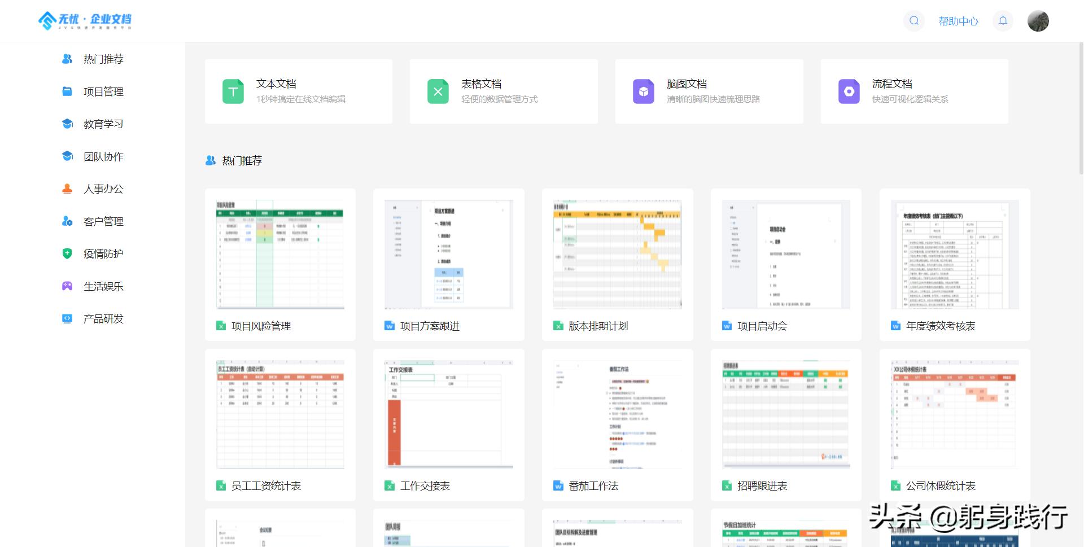Screen dimensions: 1084x547
Task: Click the doc icon beside 年度绩效考核表
Action: pos(896,326)
